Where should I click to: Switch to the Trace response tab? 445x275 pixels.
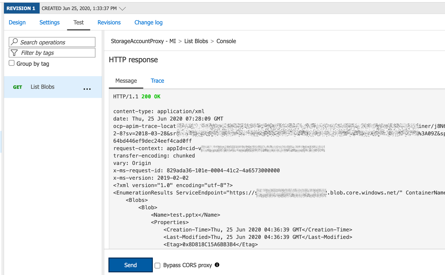[157, 81]
